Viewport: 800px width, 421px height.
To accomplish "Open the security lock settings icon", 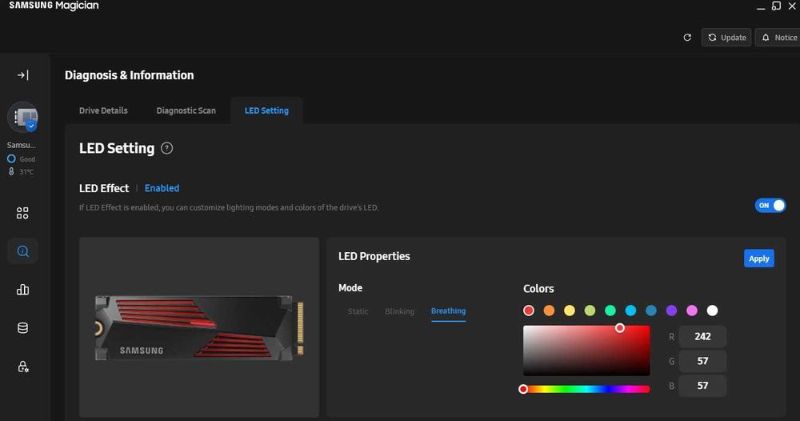I will (23, 367).
